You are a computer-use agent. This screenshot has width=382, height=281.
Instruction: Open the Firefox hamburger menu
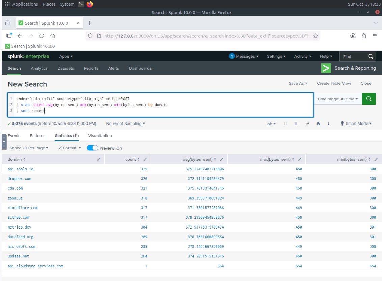tap(375, 36)
